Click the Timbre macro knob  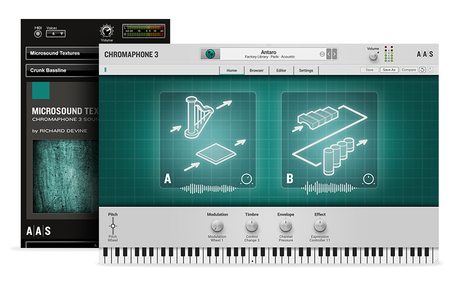point(252,226)
